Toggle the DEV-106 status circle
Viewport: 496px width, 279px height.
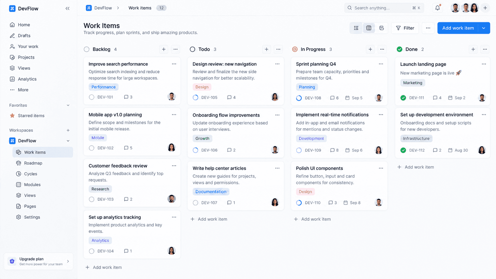coord(195,150)
